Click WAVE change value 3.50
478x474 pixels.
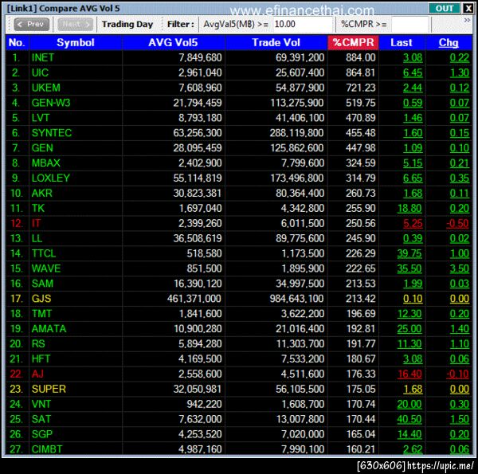[x=460, y=268]
